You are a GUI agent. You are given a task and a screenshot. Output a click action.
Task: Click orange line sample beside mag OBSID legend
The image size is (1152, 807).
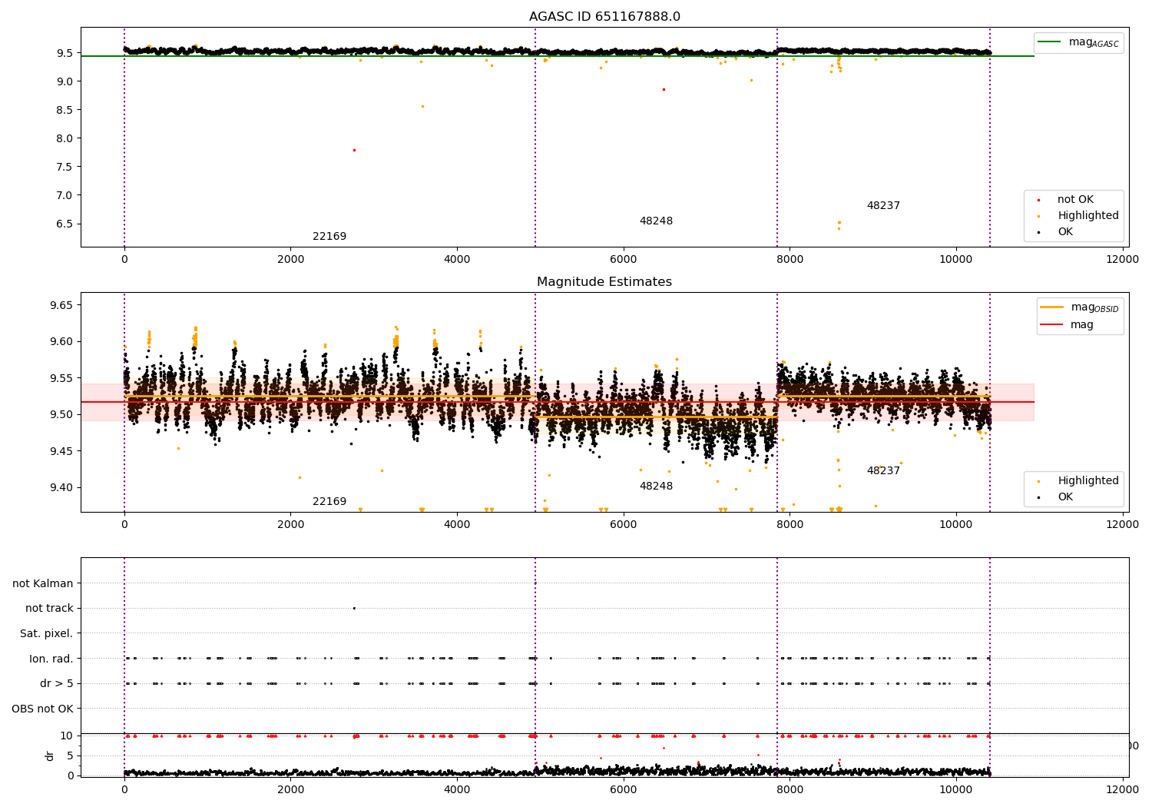click(1051, 307)
